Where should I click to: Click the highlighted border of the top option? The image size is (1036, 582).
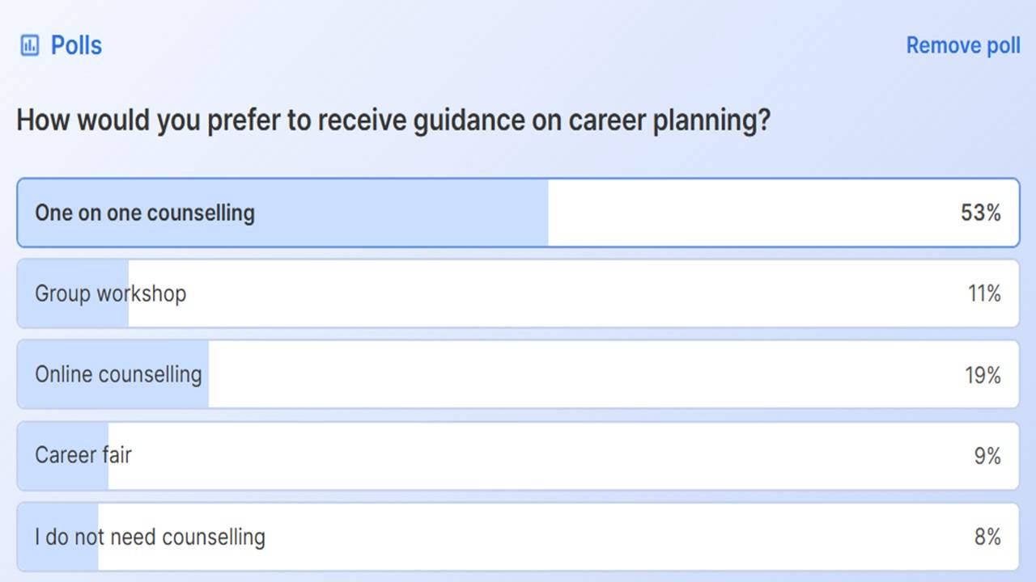518,179
